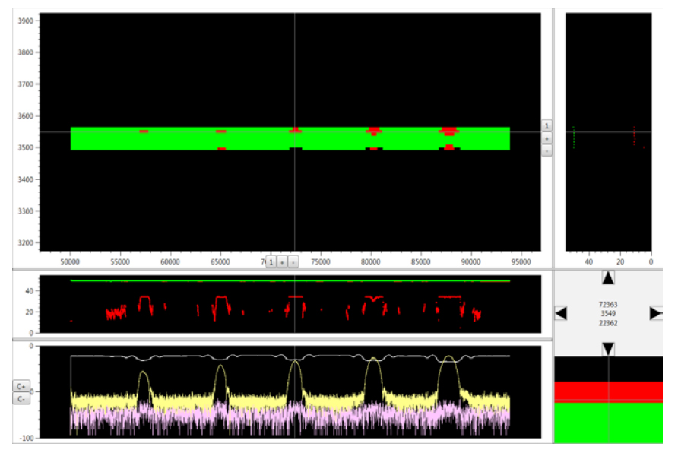Reset horizontal zoom with the 1 button
The image size is (678, 453).
271,261
